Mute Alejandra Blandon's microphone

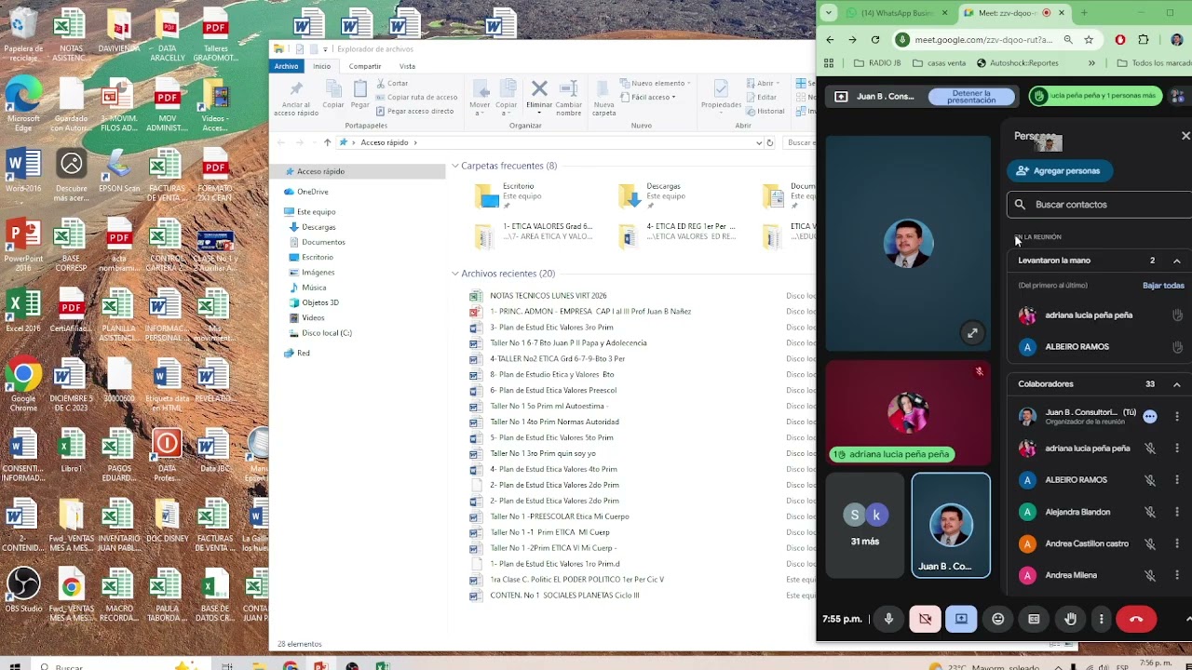coord(1150,512)
